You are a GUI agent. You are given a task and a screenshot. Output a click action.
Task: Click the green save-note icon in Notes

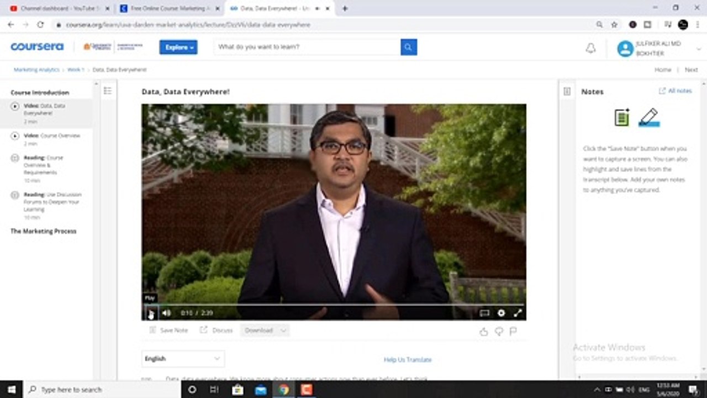coord(622,117)
